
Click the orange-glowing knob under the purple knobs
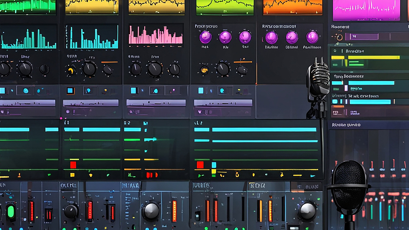point(204,70)
